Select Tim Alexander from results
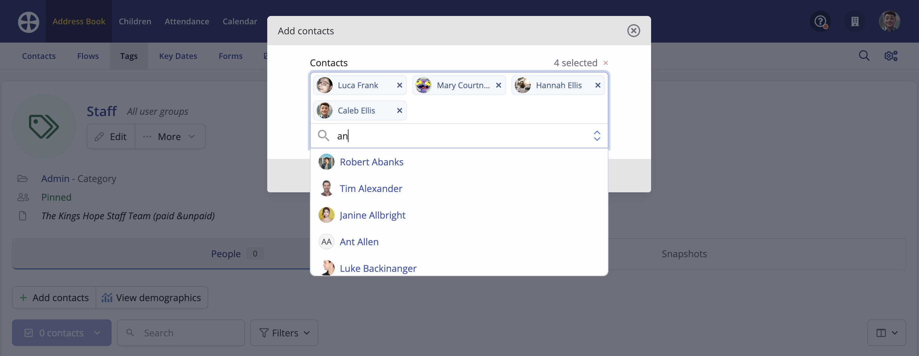Viewport: 919px width, 356px height. pyautogui.click(x=459, y=189)
